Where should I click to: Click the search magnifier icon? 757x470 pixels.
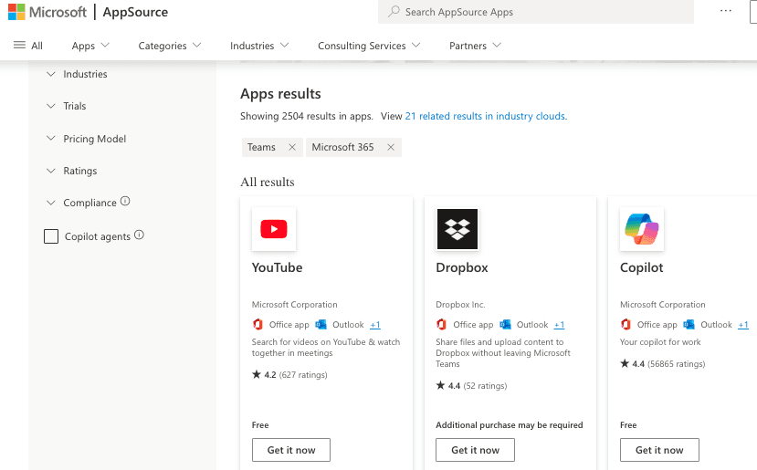[394, 11]
